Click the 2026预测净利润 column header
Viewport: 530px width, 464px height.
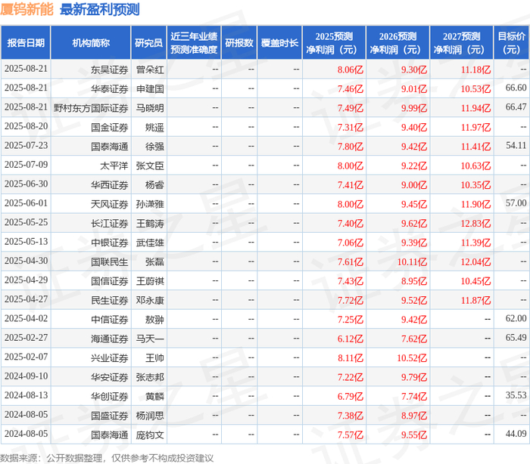pos(397,43)
